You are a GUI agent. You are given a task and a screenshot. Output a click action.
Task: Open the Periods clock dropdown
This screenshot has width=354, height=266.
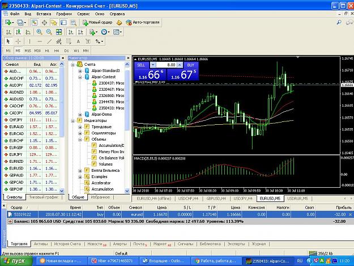pos(105,32)
